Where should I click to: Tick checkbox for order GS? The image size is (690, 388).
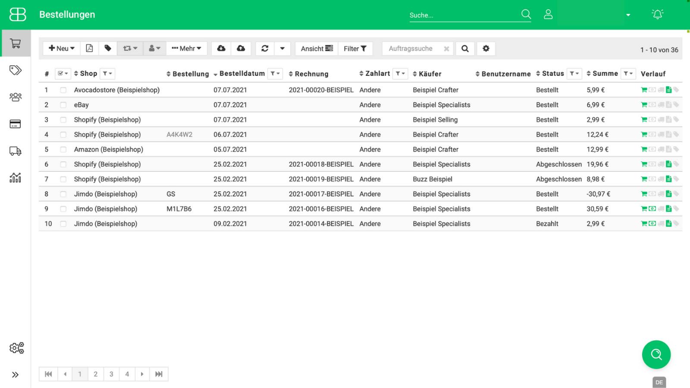coord(63,194)
